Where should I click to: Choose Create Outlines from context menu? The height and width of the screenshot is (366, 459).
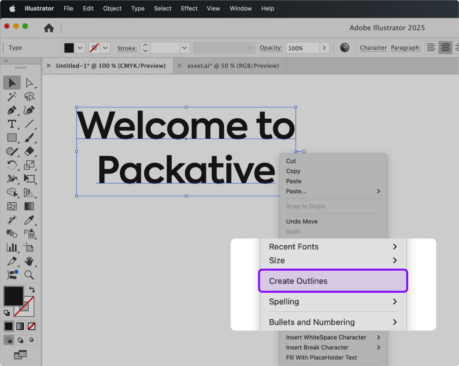click(333, 281)
